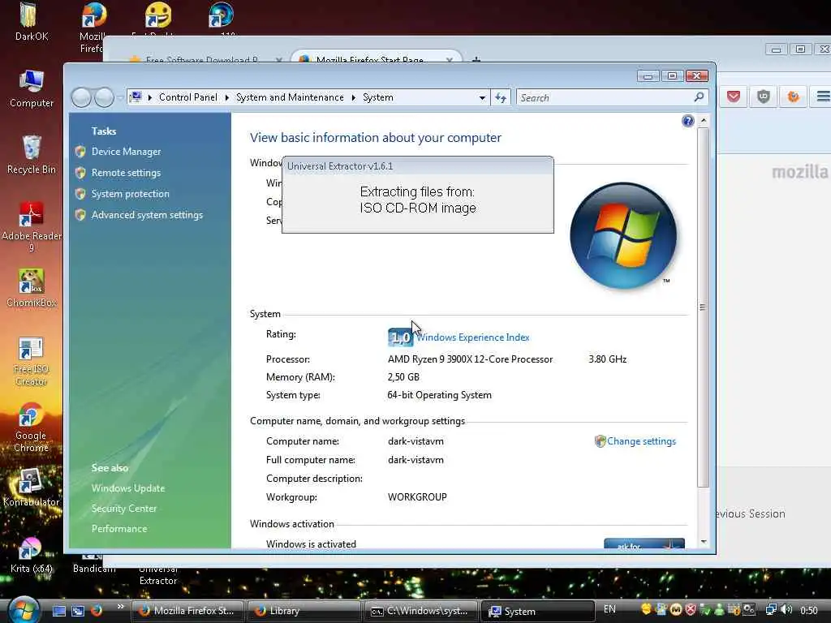Click uBlock Origin shield in Firefox
831x623 pixels.
[x=763, y=97]
